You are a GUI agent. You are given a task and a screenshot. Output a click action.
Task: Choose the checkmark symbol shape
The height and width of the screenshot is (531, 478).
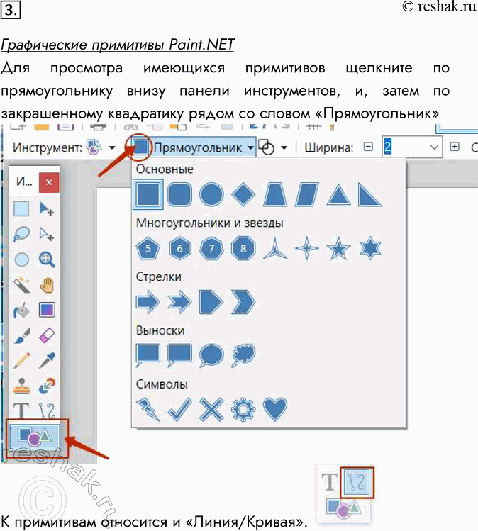click(x=179, y=408)
